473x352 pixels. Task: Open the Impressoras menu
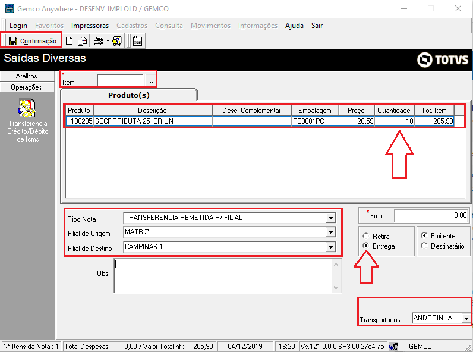(90, 26)
